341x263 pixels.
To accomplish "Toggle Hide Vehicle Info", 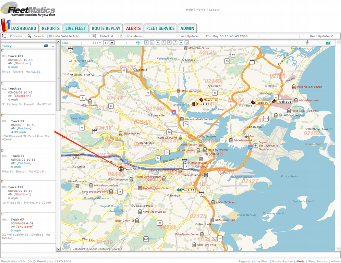I will click(66, 36).
